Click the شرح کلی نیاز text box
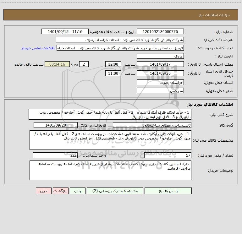 coord(110,114)
